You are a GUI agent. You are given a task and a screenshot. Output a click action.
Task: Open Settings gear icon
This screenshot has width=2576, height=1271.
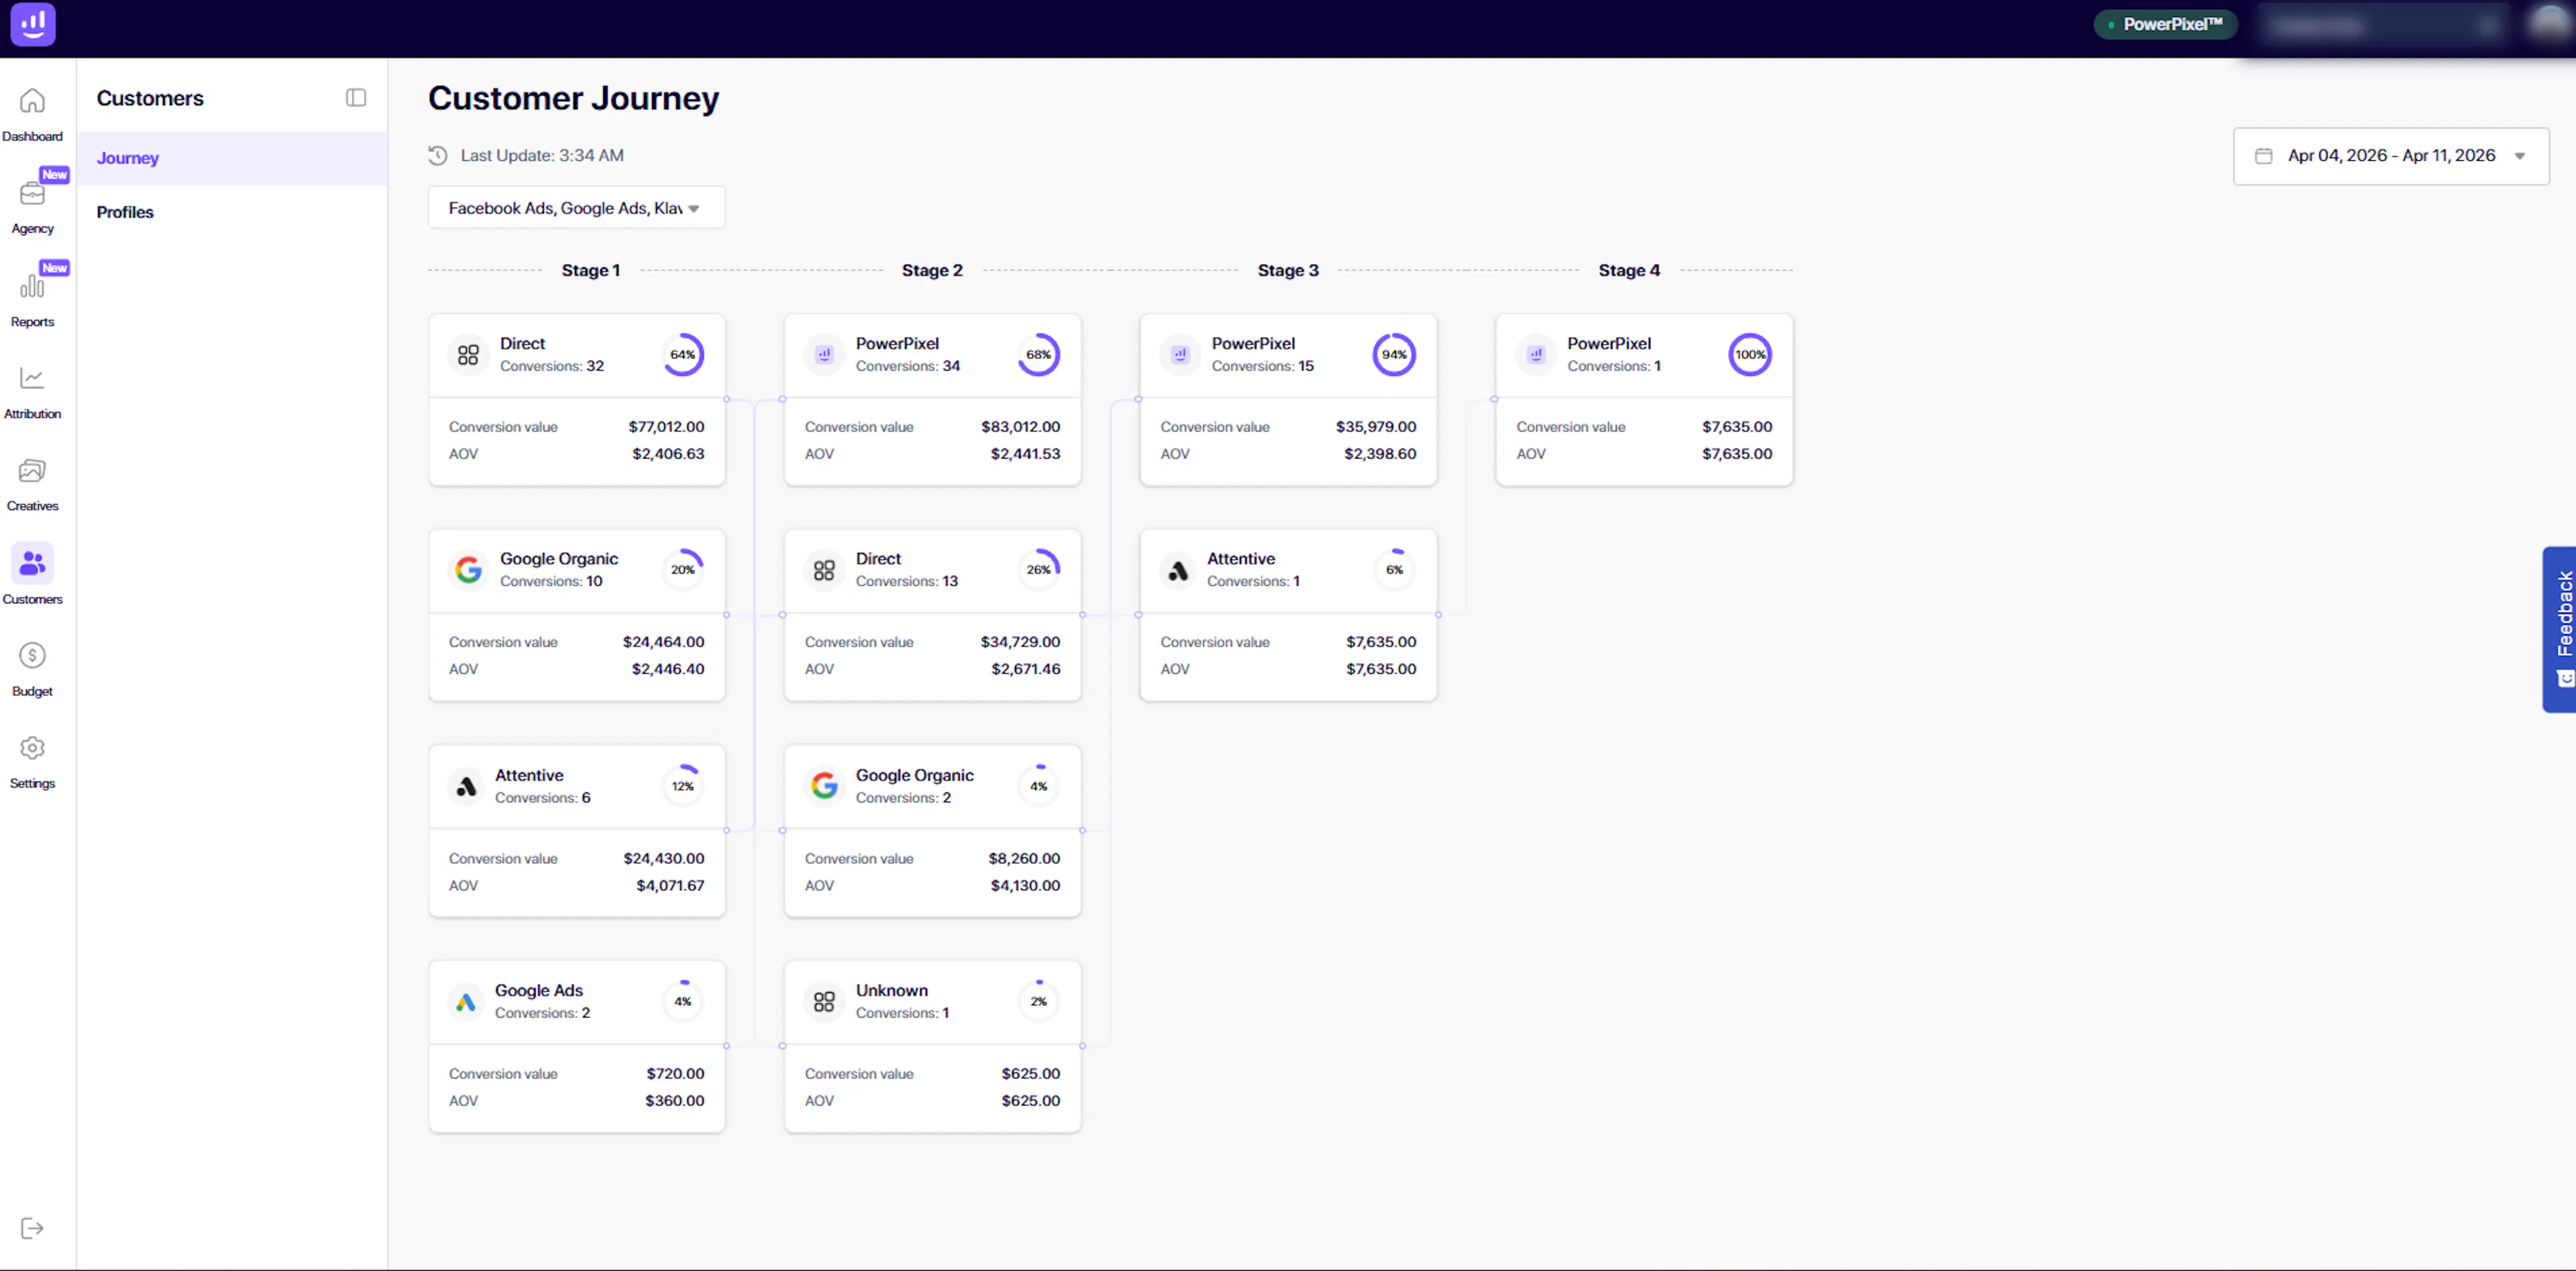(x=32, y=748)
